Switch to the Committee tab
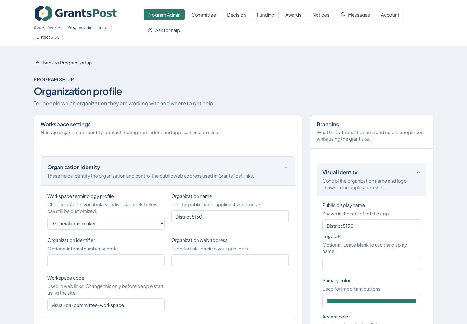This screenshot has height=324, width=467. point(204,15)
